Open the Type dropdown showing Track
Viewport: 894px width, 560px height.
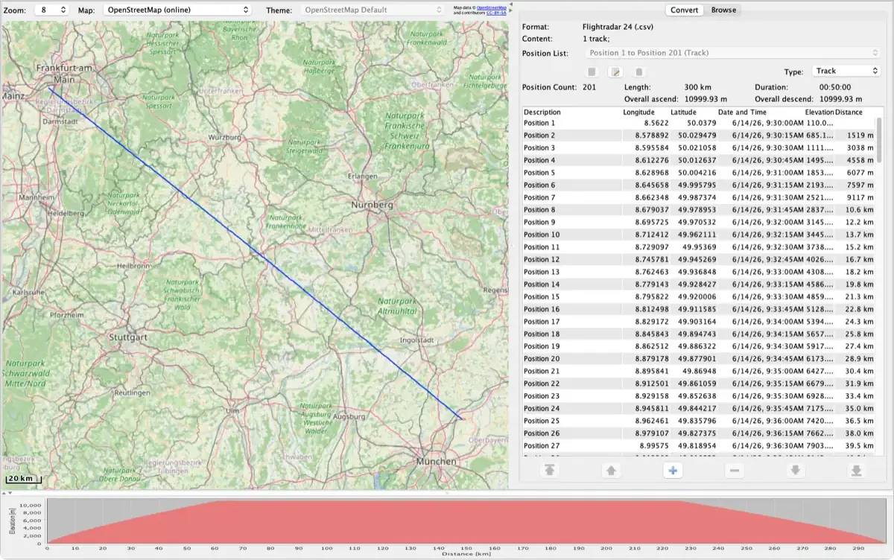coord(846,71)
